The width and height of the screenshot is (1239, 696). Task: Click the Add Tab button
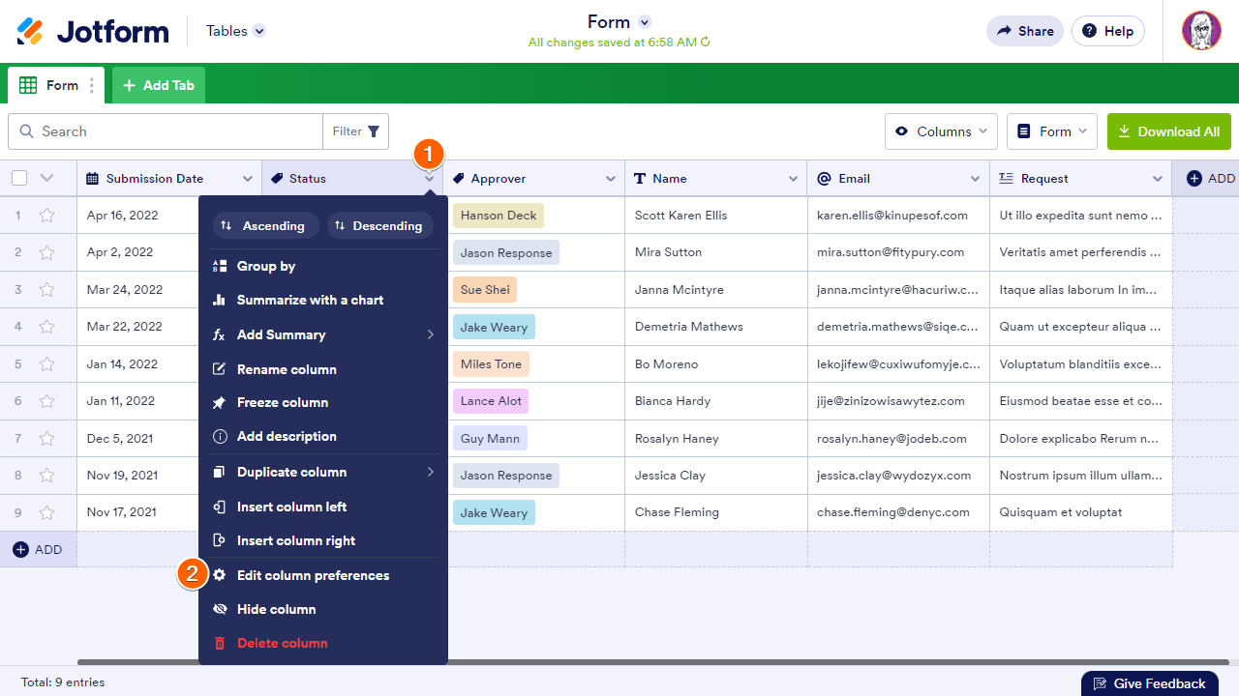pos(159,85)
